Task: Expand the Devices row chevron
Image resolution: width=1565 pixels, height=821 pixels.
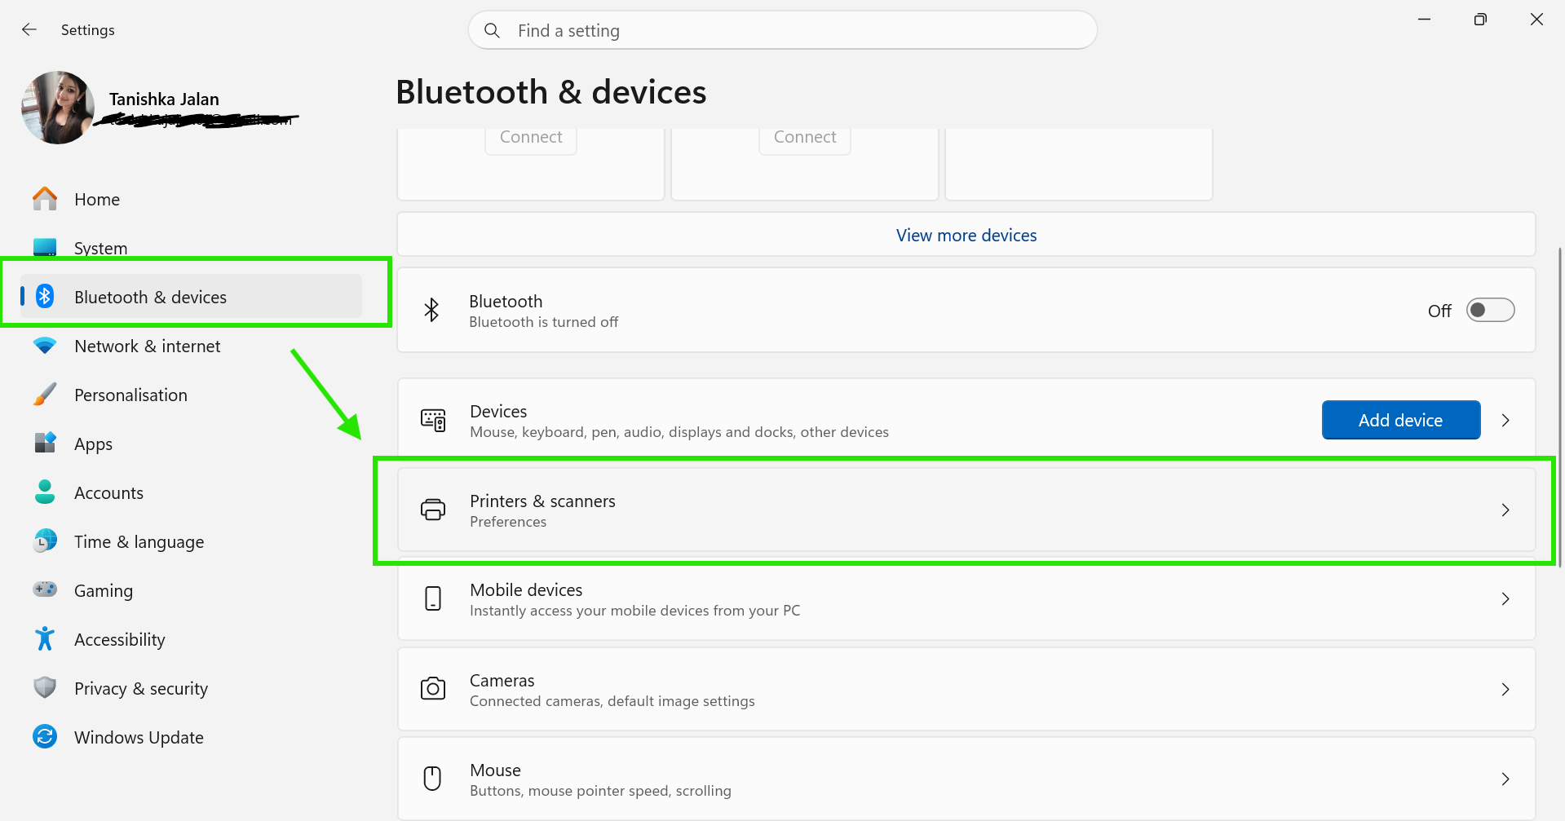Action: (1505, 421)
